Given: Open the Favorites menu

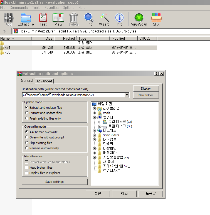Looking at the screenshot, I should click(51, 8).
